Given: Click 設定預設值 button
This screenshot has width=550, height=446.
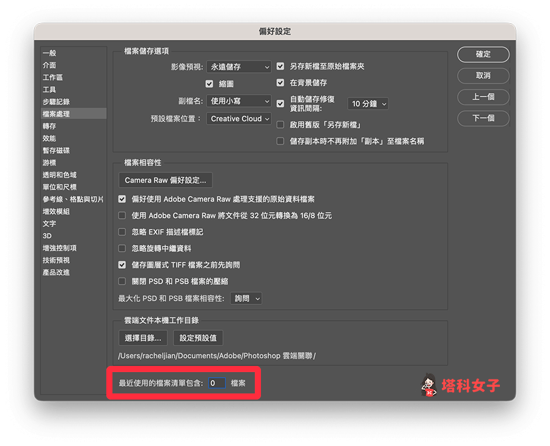Looking at the screenshot, I should click(198, 338).
